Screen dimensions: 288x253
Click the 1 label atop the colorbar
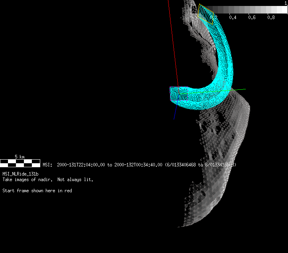click(286, 3)
